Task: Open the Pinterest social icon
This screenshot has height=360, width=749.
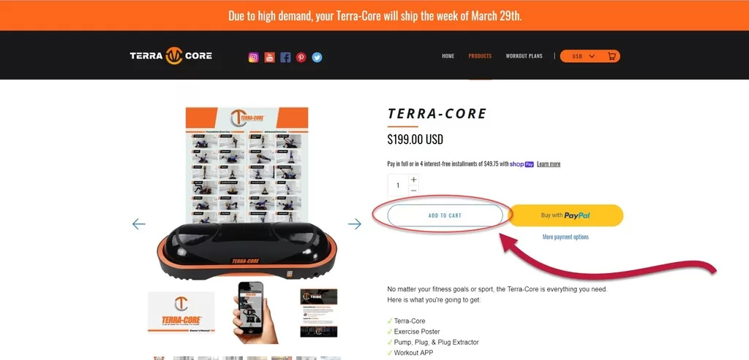Action: [x=301, y=57]
